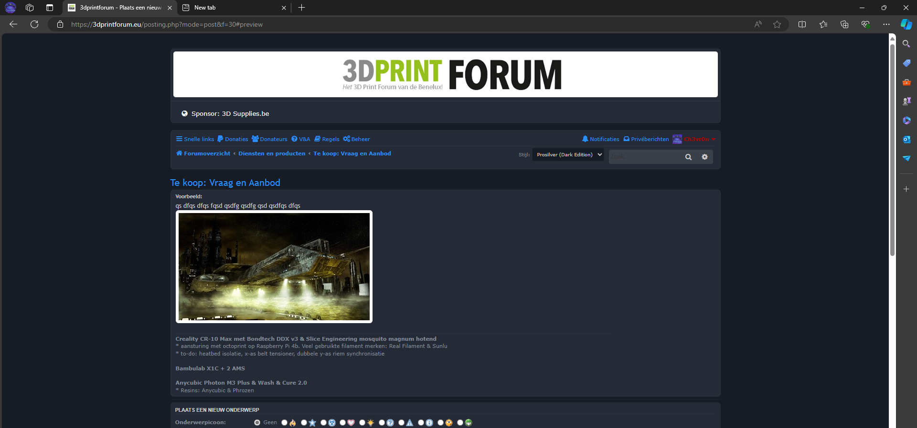This screenshot has height=428, width=917.
Task: Open the Notificaties menu item
Action: click(x=600, y=139)
